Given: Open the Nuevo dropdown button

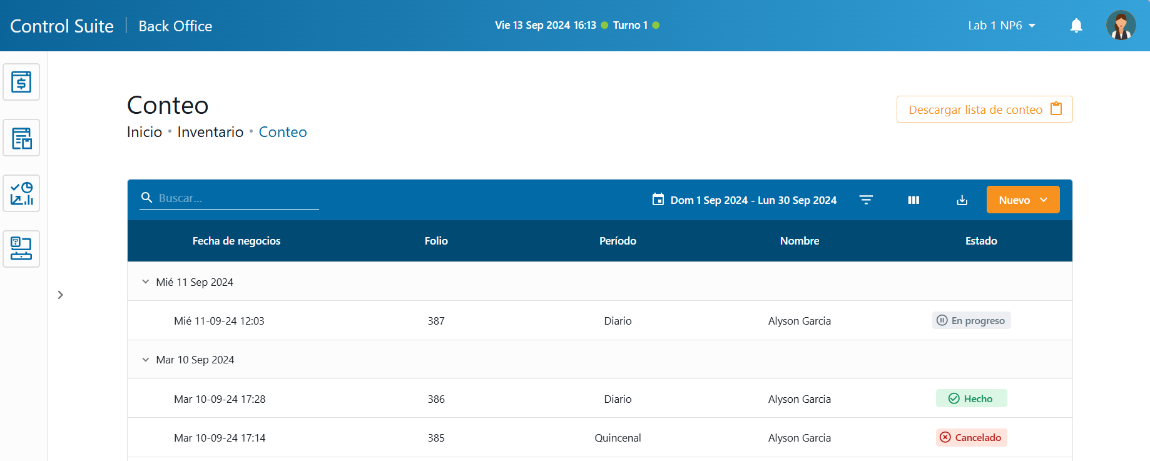Looking at the screenshot, I should 1022,200.
